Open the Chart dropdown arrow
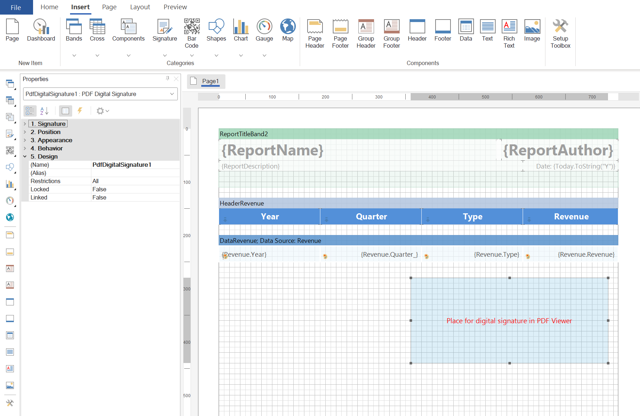 (241, 55)
